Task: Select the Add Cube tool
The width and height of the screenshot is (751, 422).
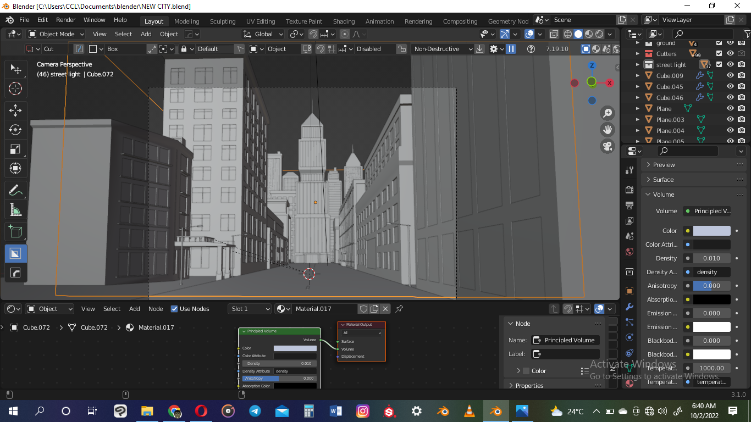Action: tap(15, 232)
